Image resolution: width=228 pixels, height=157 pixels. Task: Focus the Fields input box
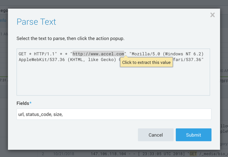pyautogui.click(x=114, y=114)
